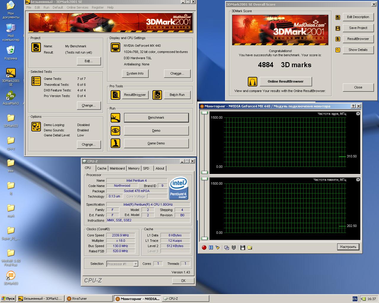Click Edit... in the Project section

pyautogui.click(x=89, y=61)
